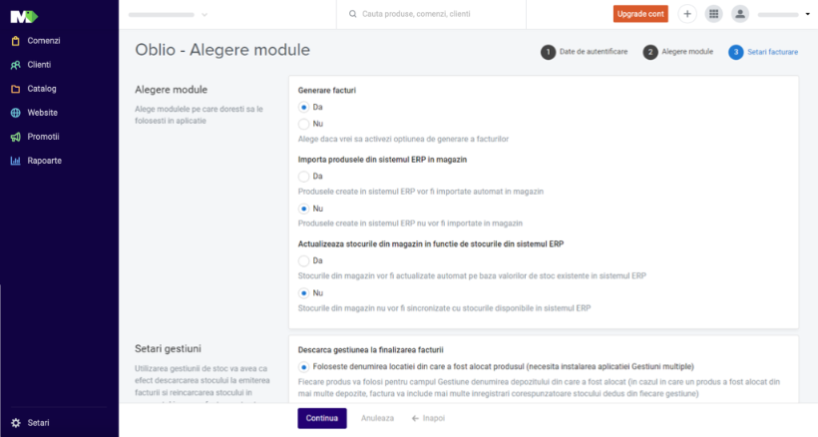Click the Alegere module section title
818x437 pixels.
pos(172,90)
